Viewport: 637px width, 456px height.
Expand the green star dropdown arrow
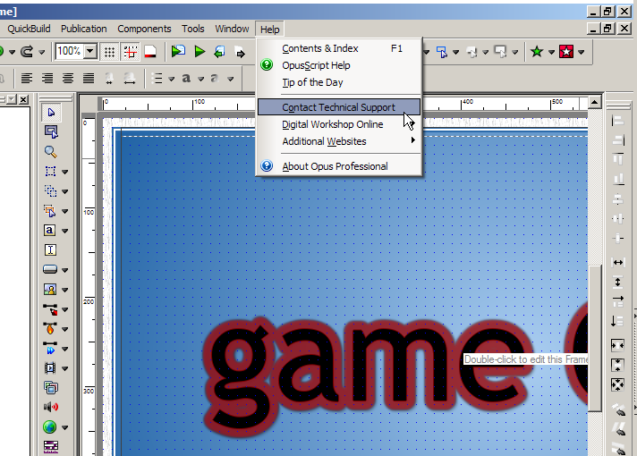[551, 52]
